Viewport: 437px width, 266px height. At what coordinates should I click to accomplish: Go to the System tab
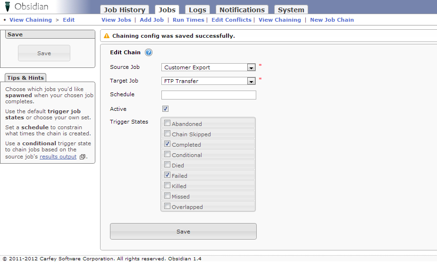(291, 10)
